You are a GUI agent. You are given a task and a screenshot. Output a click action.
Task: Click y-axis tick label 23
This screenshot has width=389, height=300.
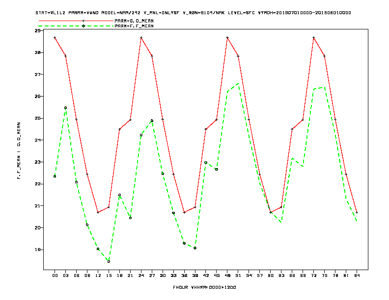(x=37, y=162)
